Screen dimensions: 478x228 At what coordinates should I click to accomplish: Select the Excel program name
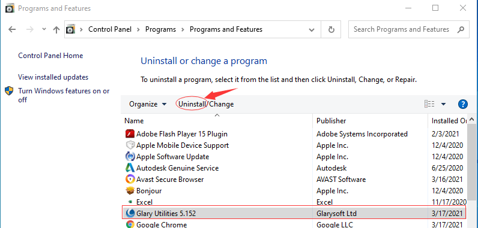tap(145, 202)
